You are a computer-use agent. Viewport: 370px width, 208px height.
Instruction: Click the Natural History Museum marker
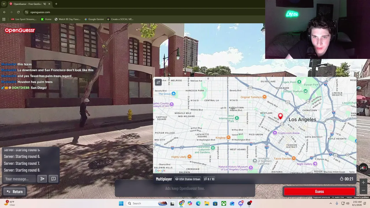pos(251,168)
